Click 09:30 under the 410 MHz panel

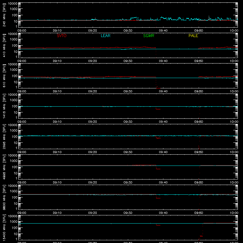(128, 61)
